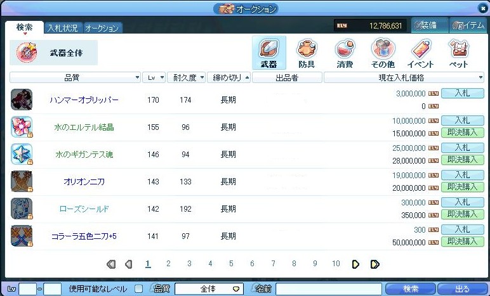
Task: Go to the previous page arrow
Action: 128,264
